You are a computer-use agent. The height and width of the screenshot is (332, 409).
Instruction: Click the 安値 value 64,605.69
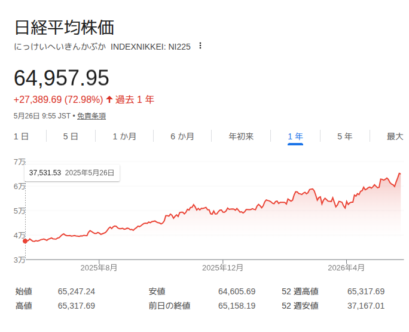tap(237, 291)
